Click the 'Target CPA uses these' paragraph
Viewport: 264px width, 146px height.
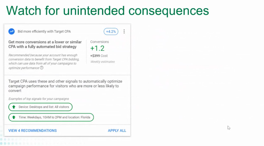click(x=65, y=86)
